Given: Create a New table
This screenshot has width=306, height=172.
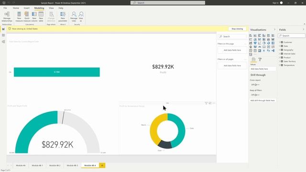Looking at the screenshot, I should [41, 17].
